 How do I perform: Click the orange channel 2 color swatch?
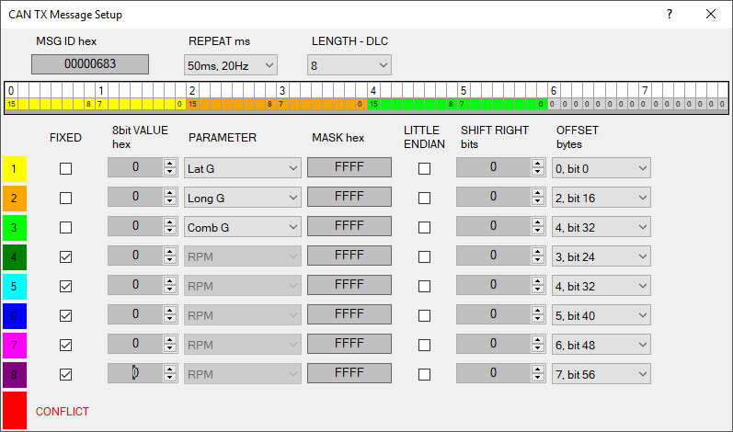pos(16,199)
